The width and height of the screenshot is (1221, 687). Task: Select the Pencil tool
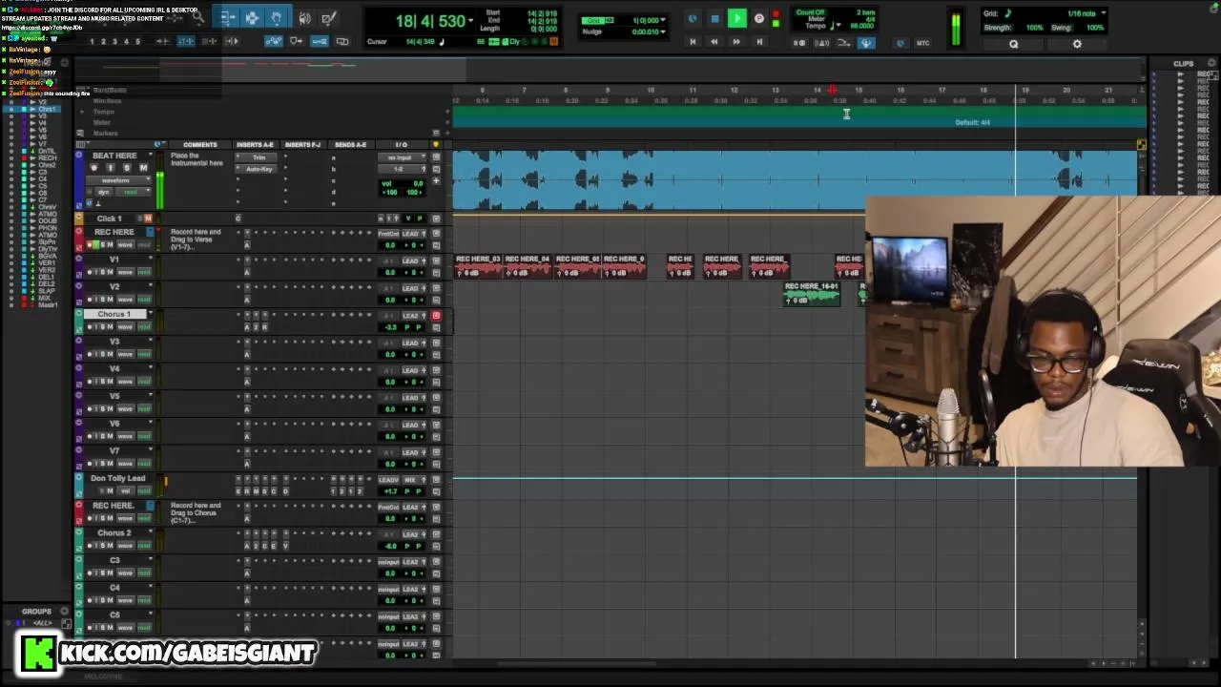[x=329, y=18]
